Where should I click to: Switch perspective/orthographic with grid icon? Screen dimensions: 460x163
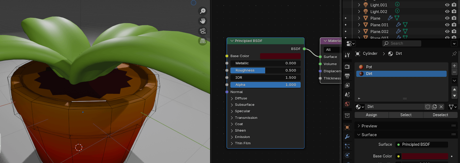click(203, 41)
